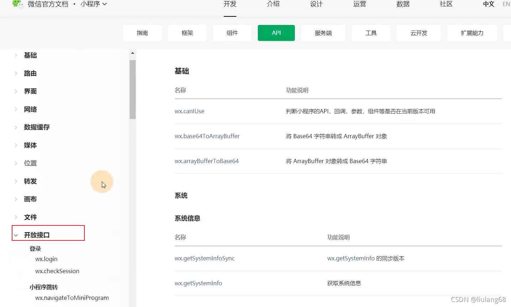
Task: Switch to the 运营 navigation tab
Action: pos(360,4)
